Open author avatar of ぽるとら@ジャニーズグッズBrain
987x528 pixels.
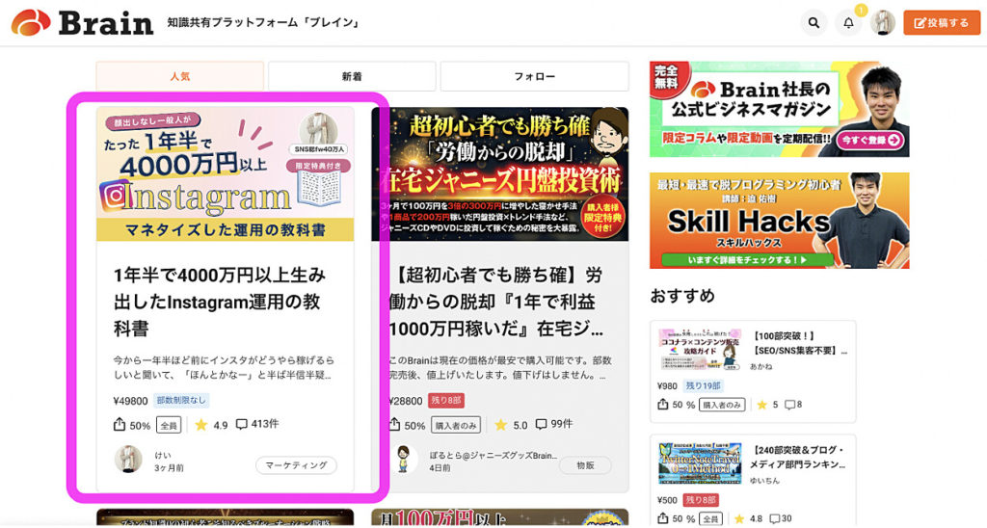[403, 460]
